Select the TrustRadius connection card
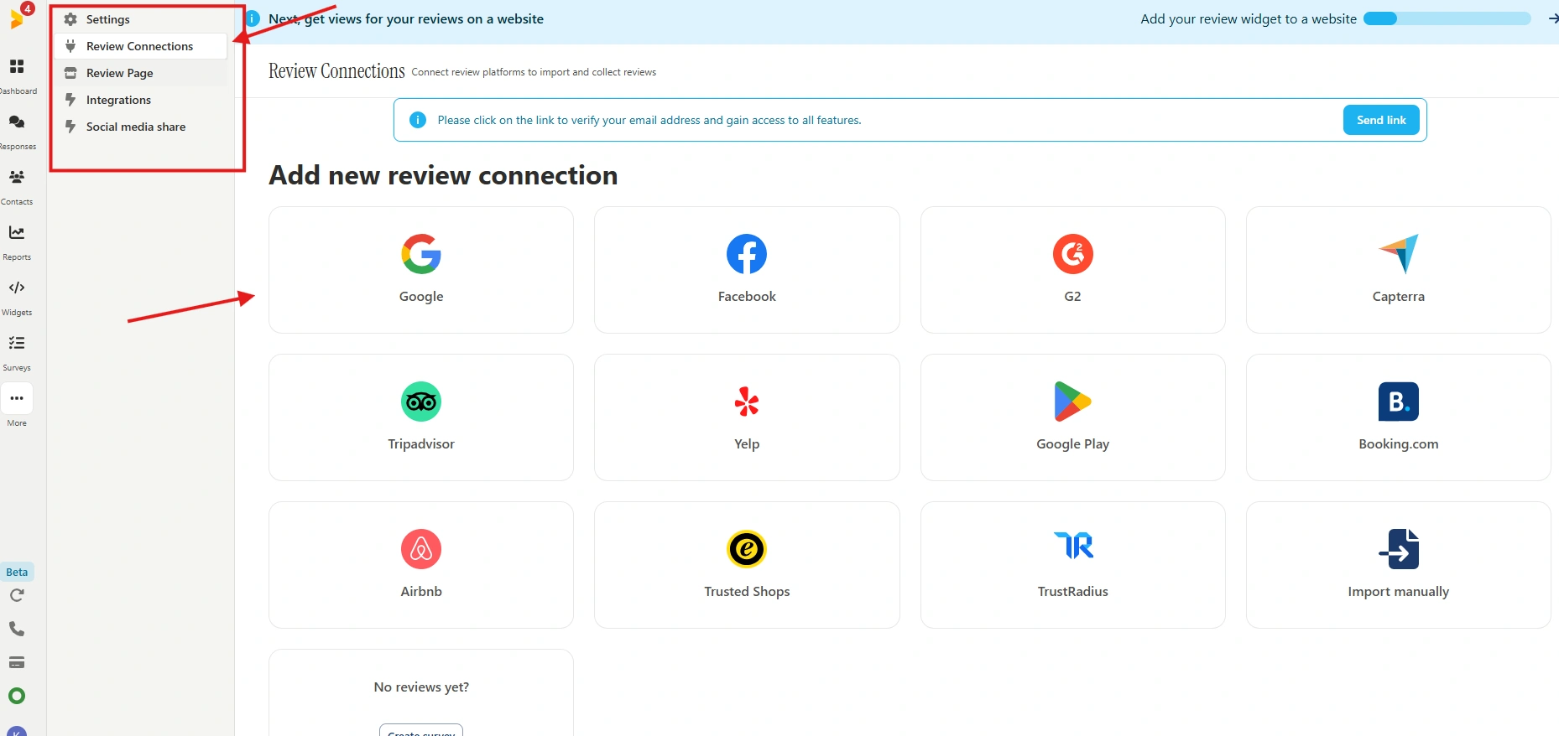Viewport: 1559px width, 736px height. [x=1073, y=565]
